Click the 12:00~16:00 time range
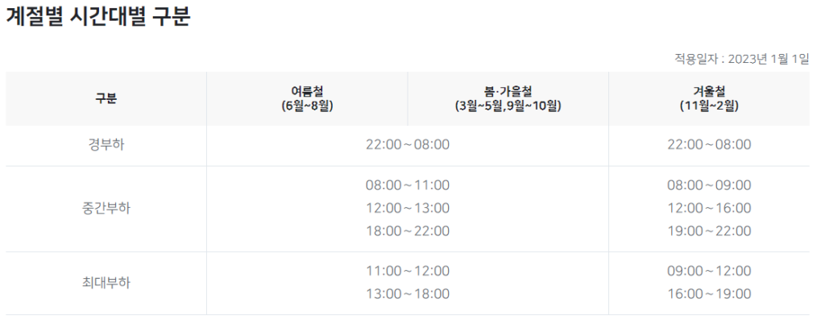The width and height of the screenshot is (825, 324). coord(709,209)
